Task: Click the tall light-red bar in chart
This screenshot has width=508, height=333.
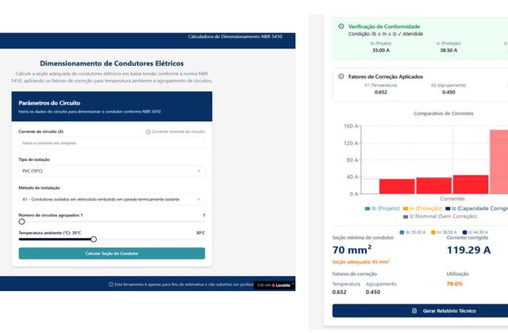Action: (499, 162)
